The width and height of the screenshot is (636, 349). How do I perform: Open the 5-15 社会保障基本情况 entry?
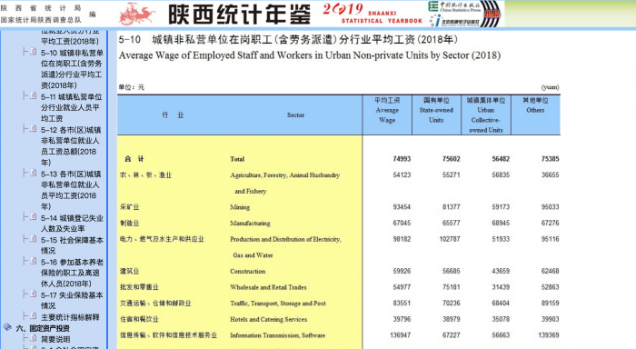click(72, 245)
